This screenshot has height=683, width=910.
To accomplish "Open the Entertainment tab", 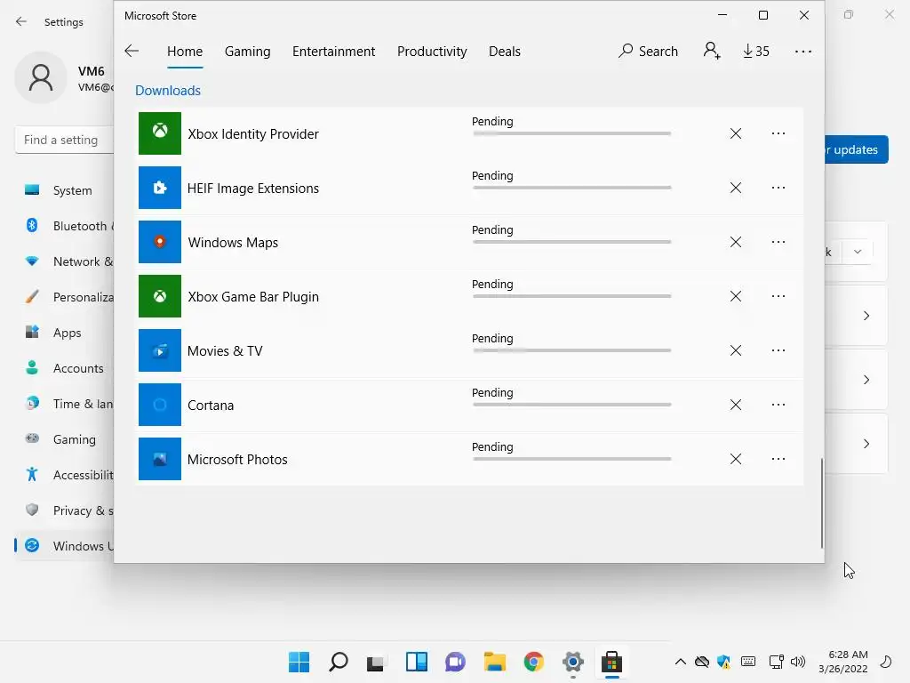I will pos(334,52).
